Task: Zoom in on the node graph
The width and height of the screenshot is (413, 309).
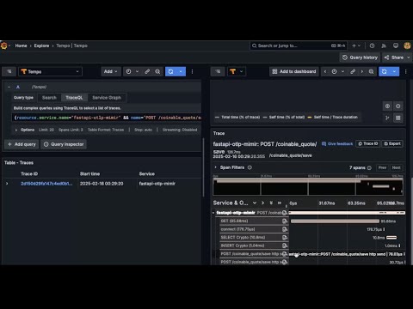Action: (387, 106)
